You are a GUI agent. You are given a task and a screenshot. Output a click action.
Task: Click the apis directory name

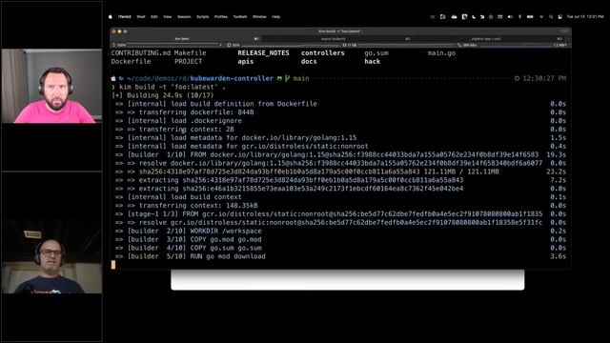(246, 61)
